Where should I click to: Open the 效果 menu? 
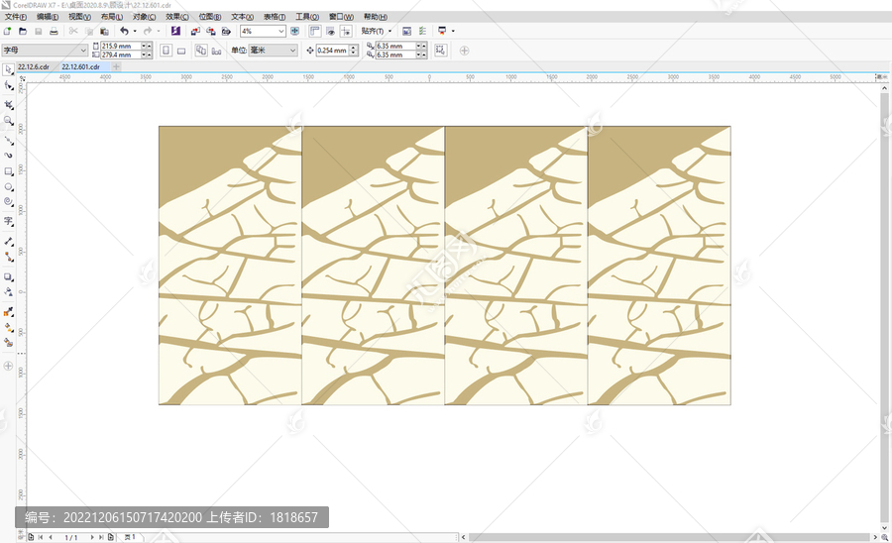pos(177,17)
